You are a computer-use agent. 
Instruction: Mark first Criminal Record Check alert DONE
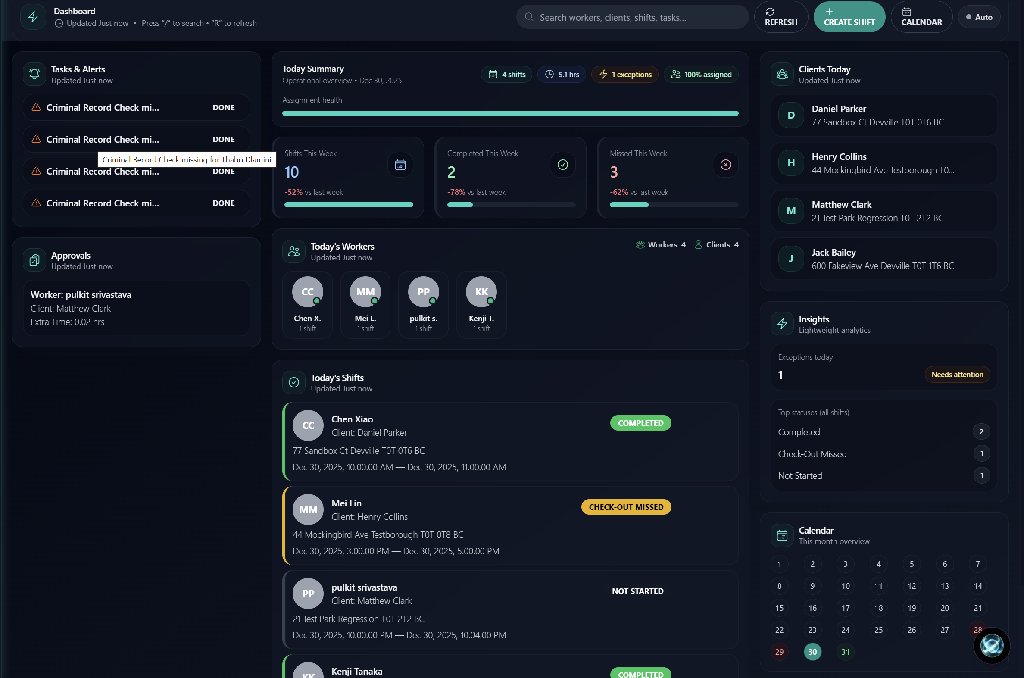(x=224, y=108)
